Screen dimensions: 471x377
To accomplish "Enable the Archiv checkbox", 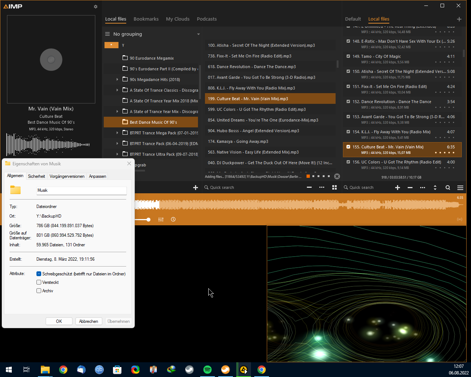I will pyautogui.click(x=39, y=291).
